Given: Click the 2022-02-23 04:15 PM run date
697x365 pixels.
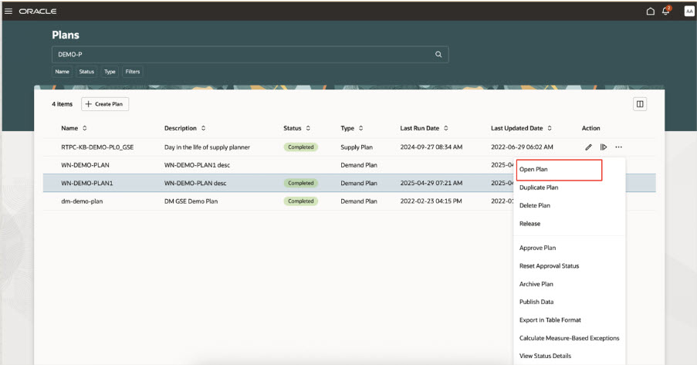Looking at the screenshot, I should [x=431, y=201].
